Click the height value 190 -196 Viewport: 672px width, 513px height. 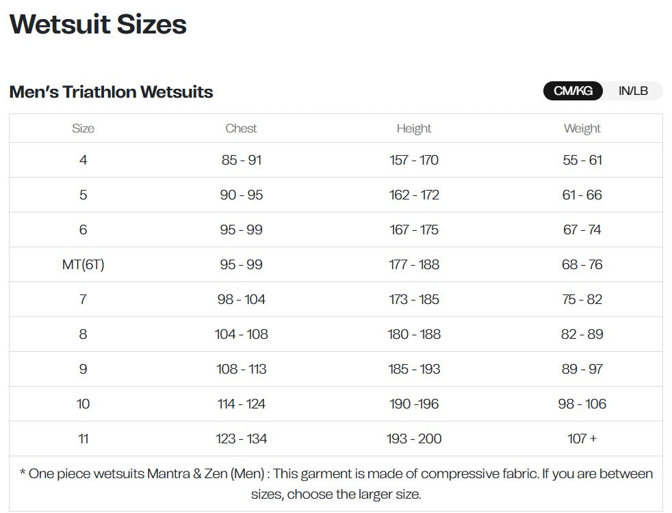tap(414, 404)
